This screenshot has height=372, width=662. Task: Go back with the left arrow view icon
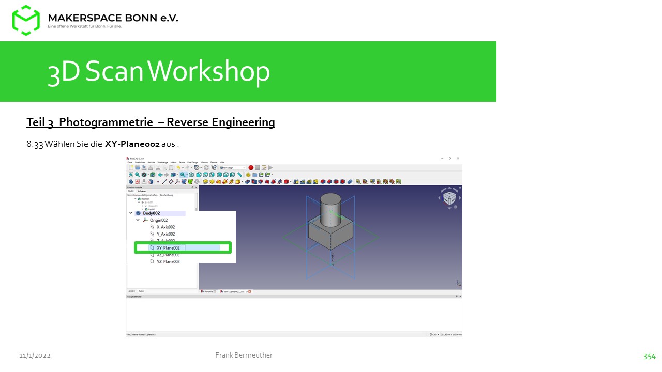pos(160,175)
